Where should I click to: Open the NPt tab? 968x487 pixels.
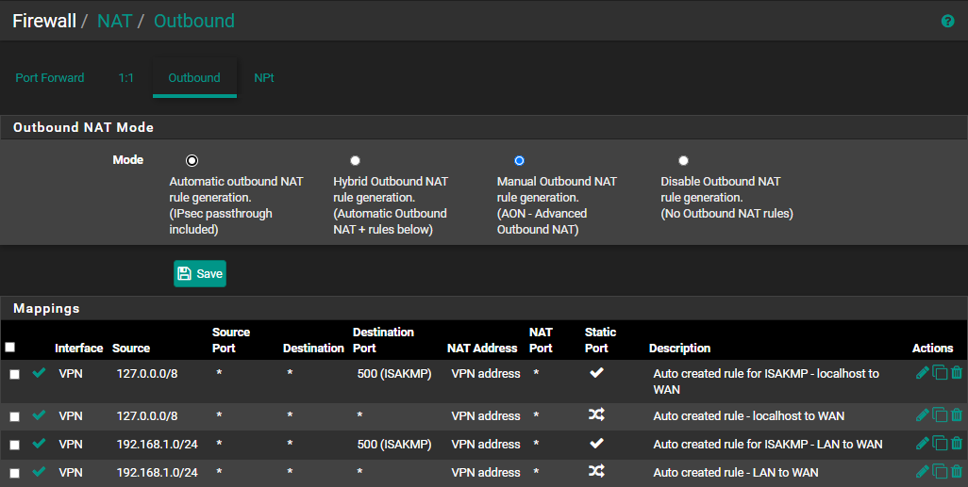pyautogui.click(x=264, y=77)
